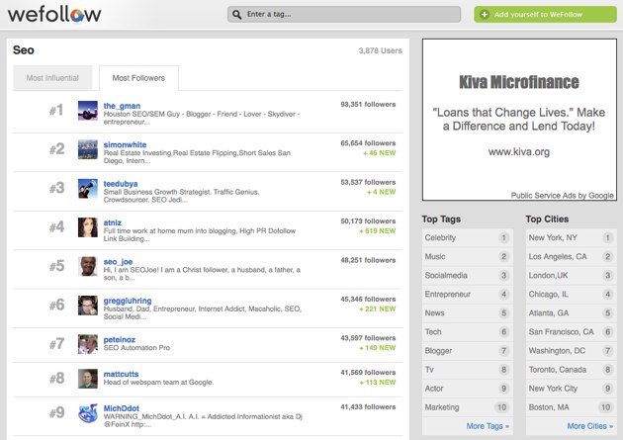Viewport: 623px width, 440px height.
Task: Open simonwhite username link
Action: tap(126, 144)
